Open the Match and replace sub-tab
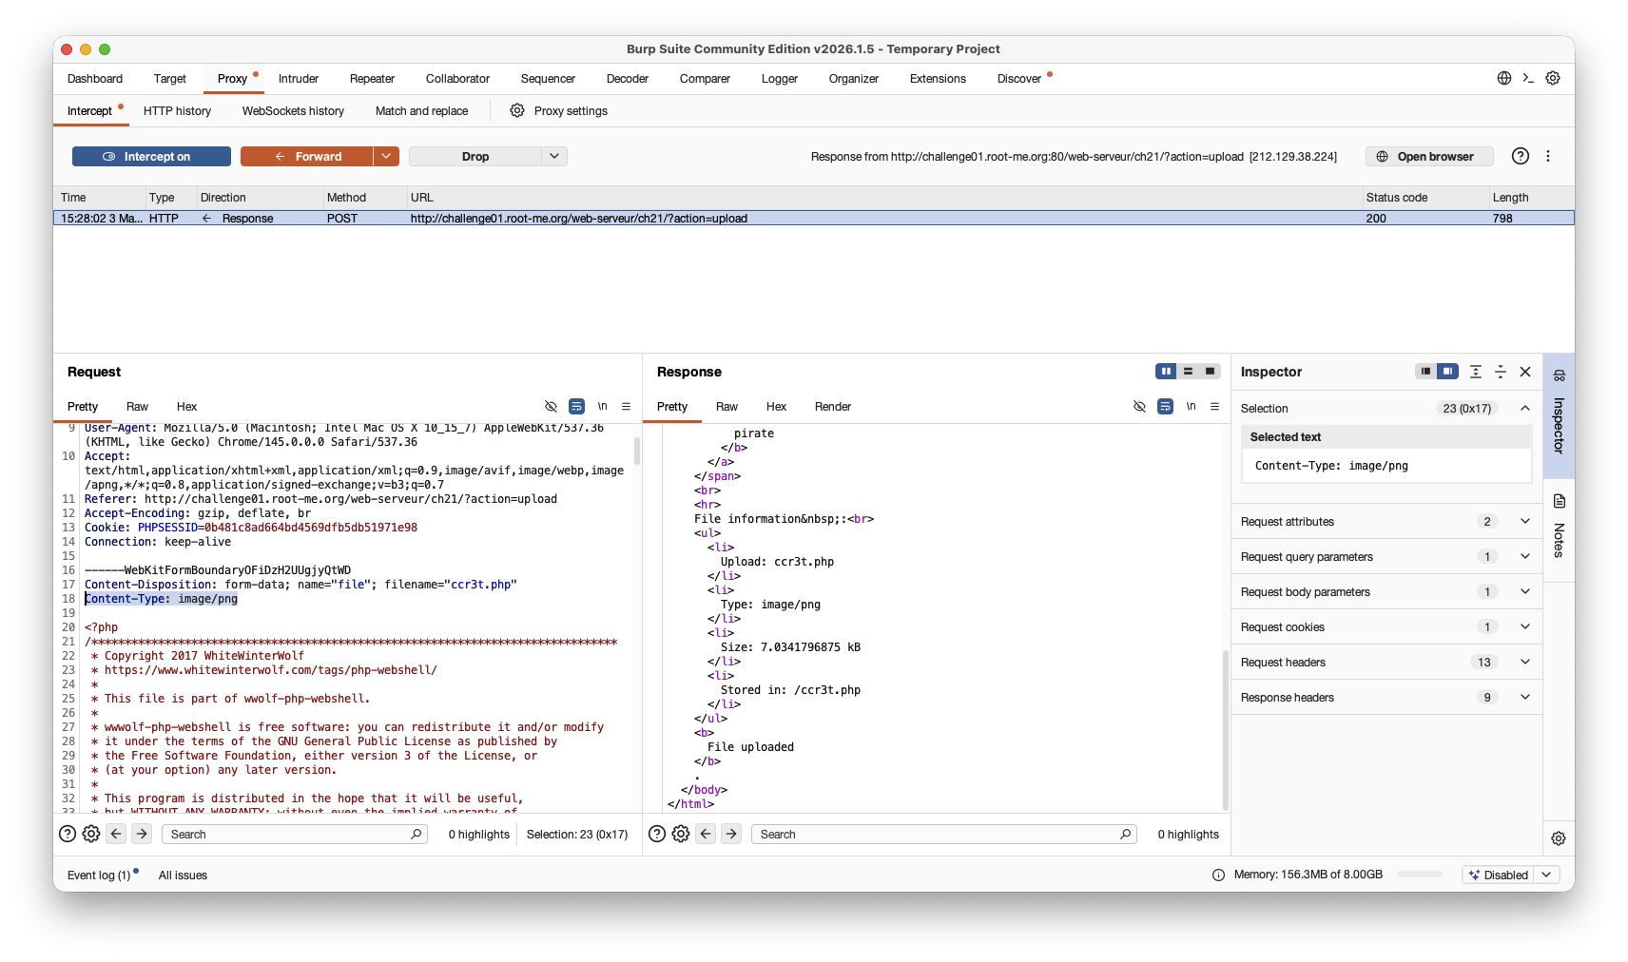Image resolution: width=1628 pixels, height=962 pixels. [x=421, y=111]
